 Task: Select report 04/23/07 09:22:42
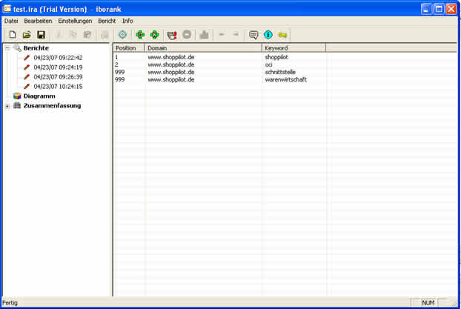point(58,58)
